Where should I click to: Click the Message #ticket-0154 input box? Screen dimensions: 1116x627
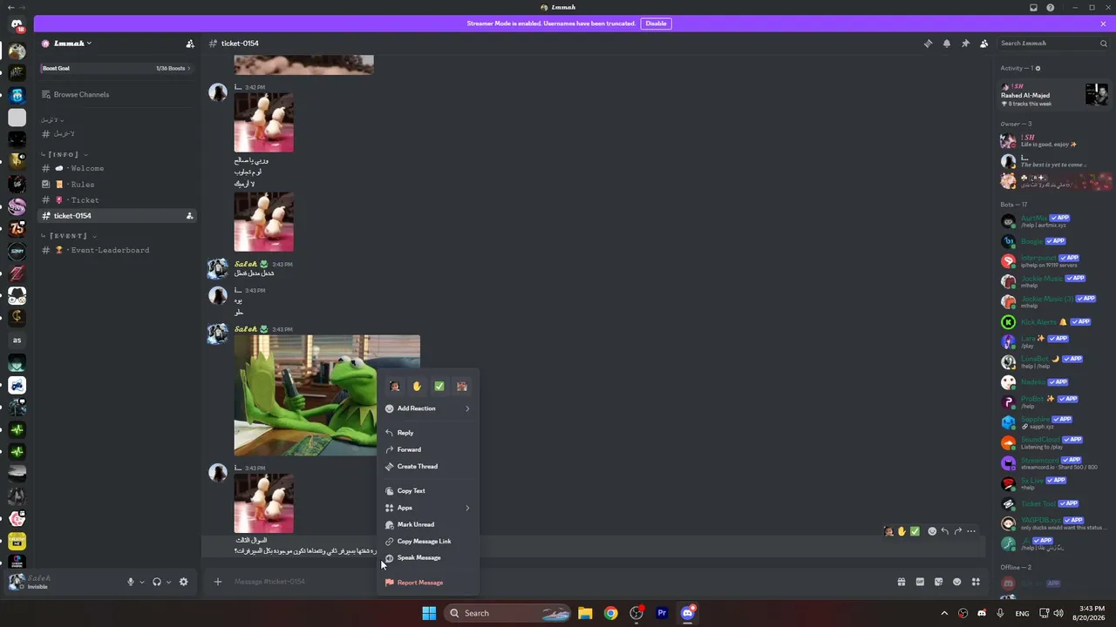click(558, 582)
